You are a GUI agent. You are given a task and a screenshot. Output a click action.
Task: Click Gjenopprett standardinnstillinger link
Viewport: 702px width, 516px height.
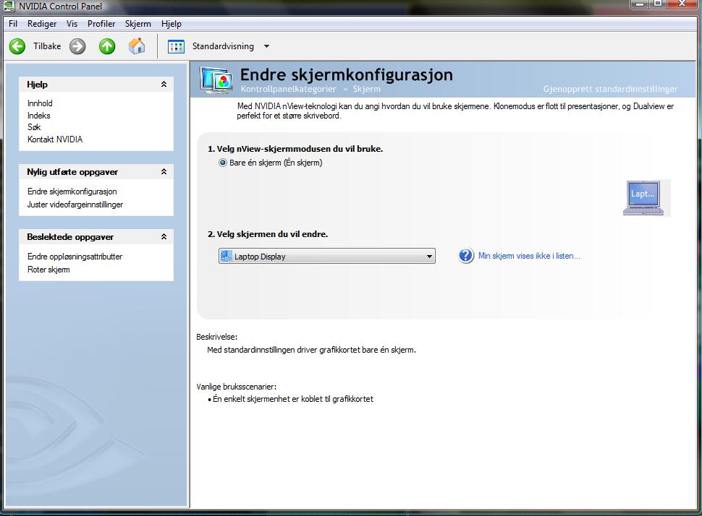point(610,89)
